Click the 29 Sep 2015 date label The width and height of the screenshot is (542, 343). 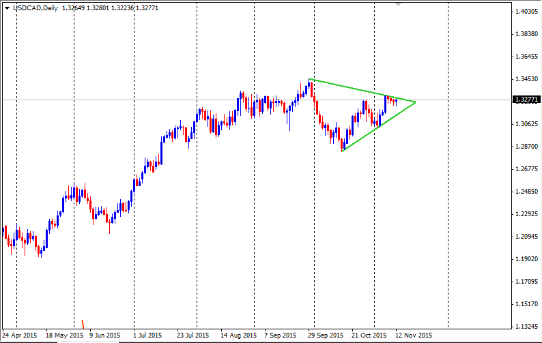tap(326, 335)
